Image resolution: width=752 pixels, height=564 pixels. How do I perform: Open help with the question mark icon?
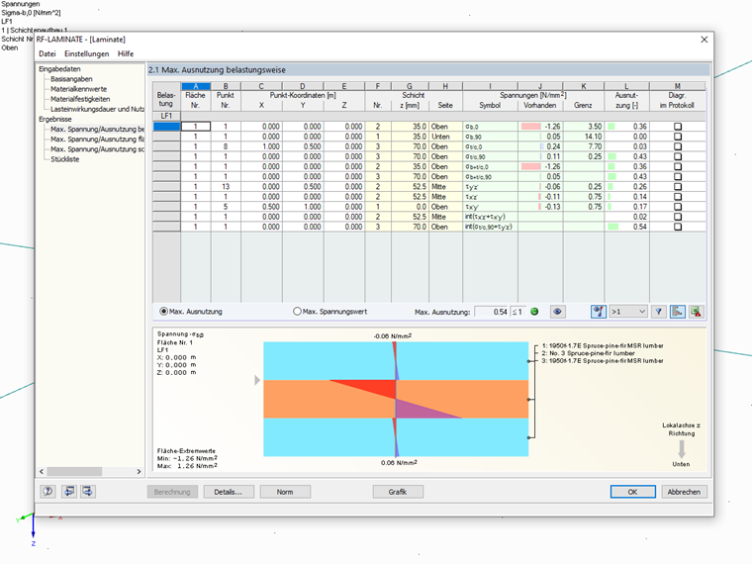point(47,491)
